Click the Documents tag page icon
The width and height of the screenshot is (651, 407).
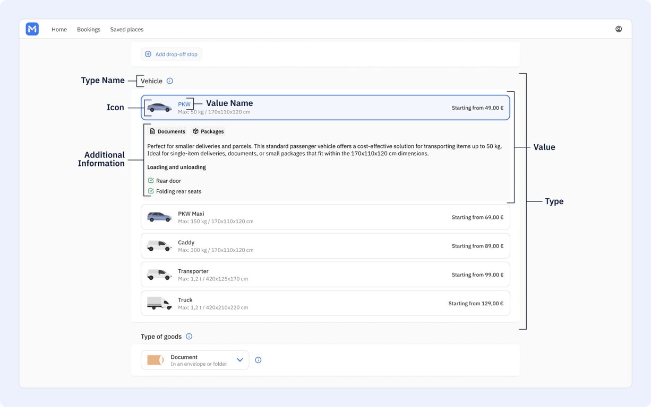click(x=152, y=131)
